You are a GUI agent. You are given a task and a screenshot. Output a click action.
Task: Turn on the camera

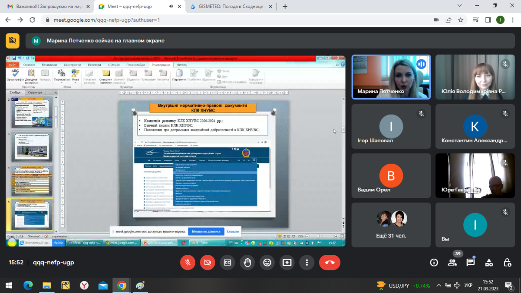(x=208, y=263)
